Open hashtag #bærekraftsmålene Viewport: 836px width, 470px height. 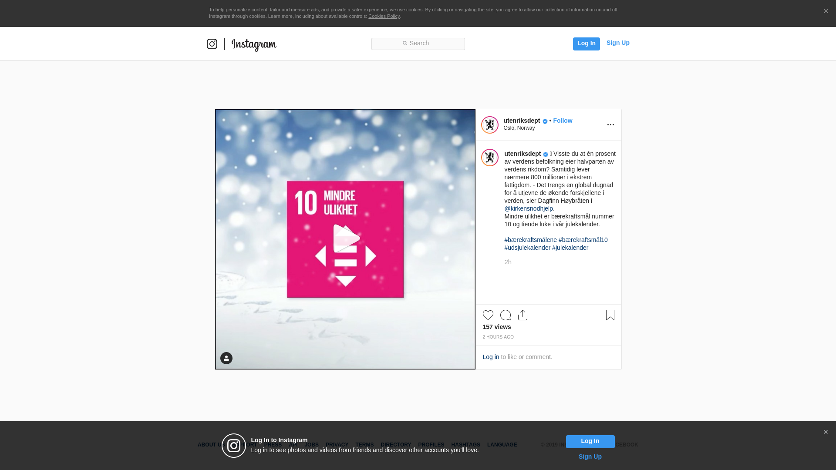coord(530,240)
